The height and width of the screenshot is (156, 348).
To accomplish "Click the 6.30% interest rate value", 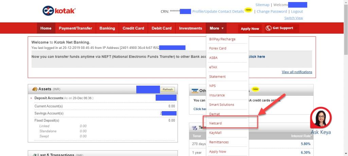I will point(306,153).
